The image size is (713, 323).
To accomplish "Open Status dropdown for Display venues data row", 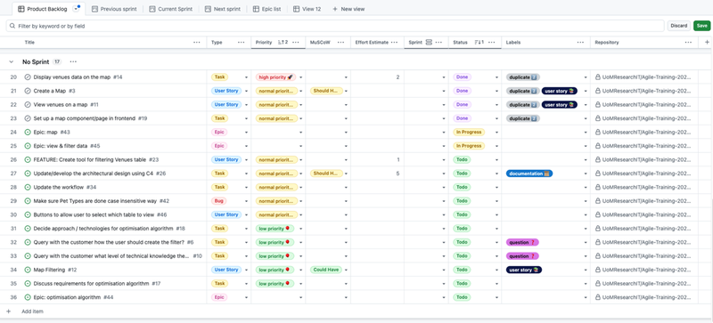I will 496,77.
